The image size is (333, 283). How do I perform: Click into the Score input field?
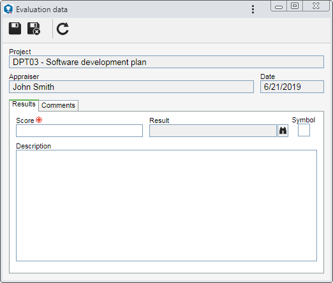[79, 131]
